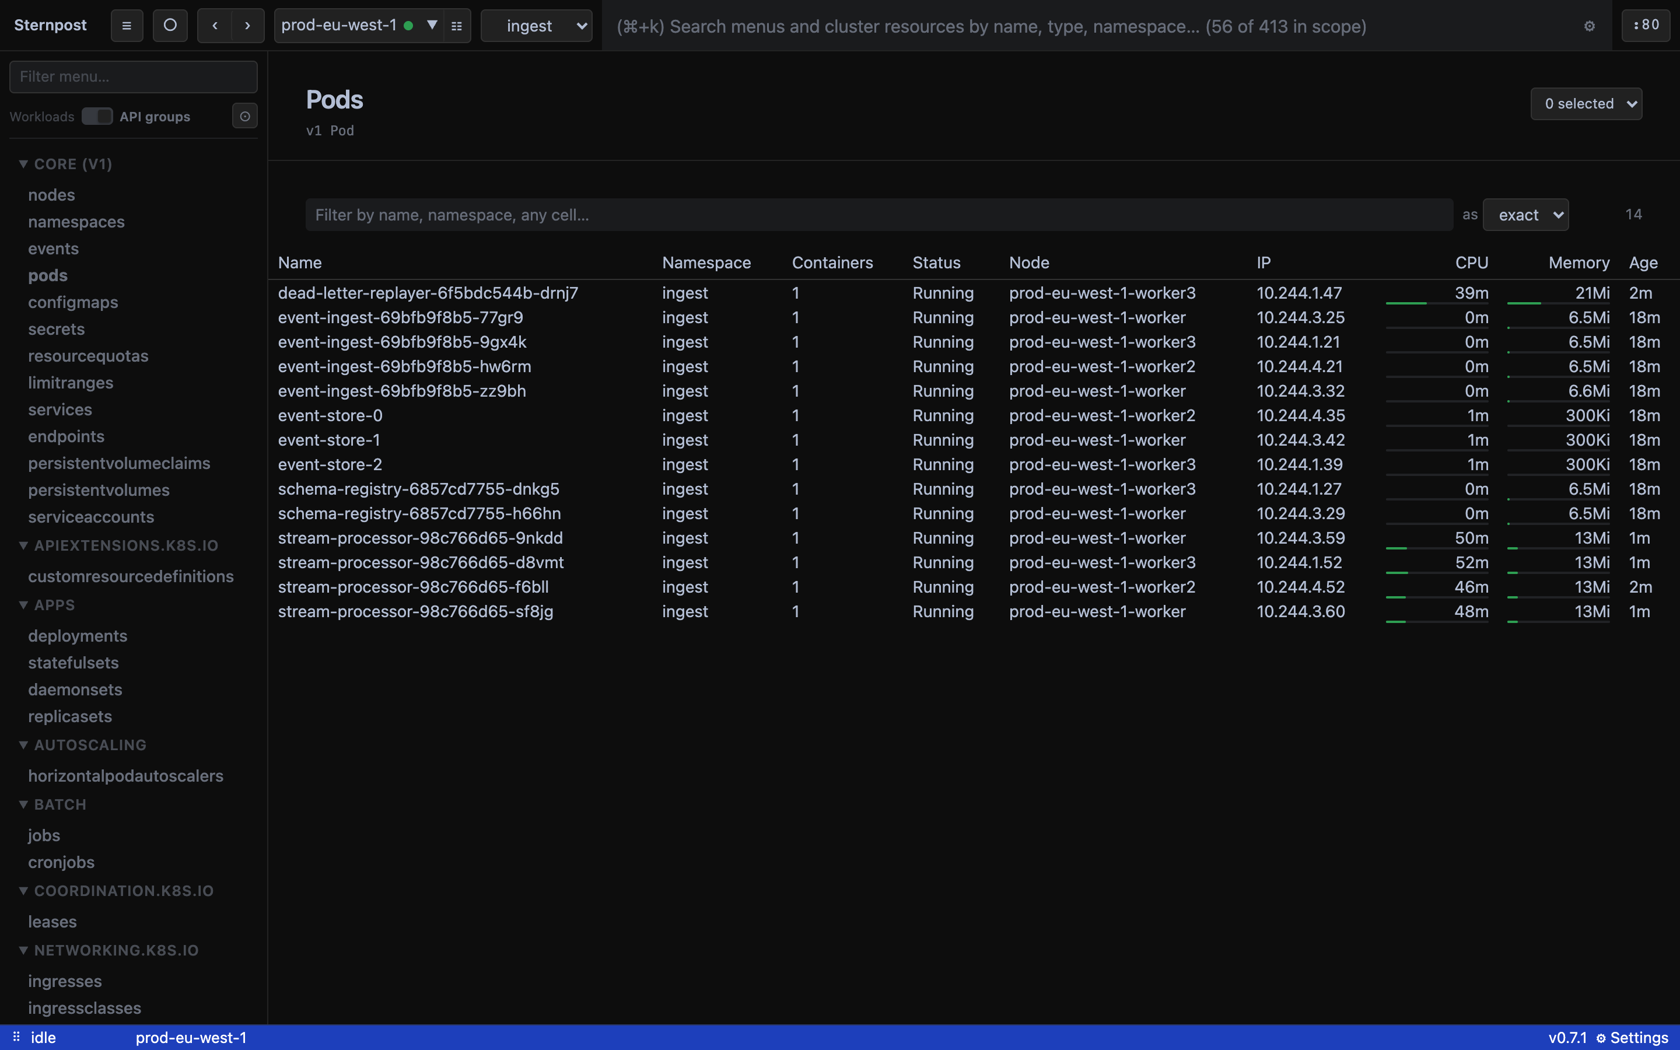Open pod event-store-0
The image size is (1680, 1050).
[330, 415]
